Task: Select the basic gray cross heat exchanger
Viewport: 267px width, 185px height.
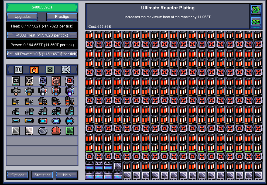Action: [16, 91]
